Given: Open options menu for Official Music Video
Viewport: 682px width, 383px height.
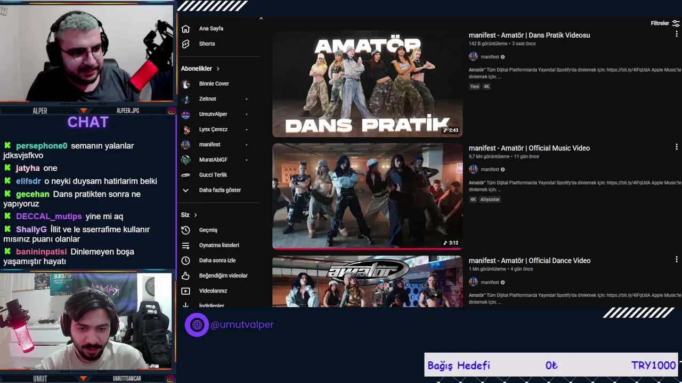Looking at the screenshot, I should click(677, 147).
